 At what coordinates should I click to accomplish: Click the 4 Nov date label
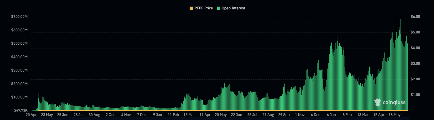pos(126,115)
